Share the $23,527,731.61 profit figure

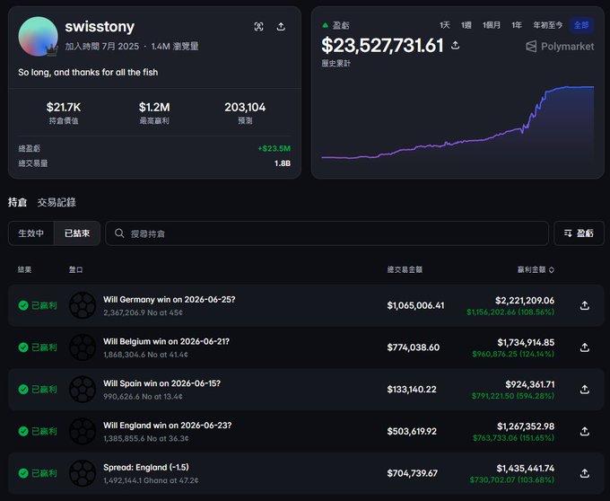455,45
